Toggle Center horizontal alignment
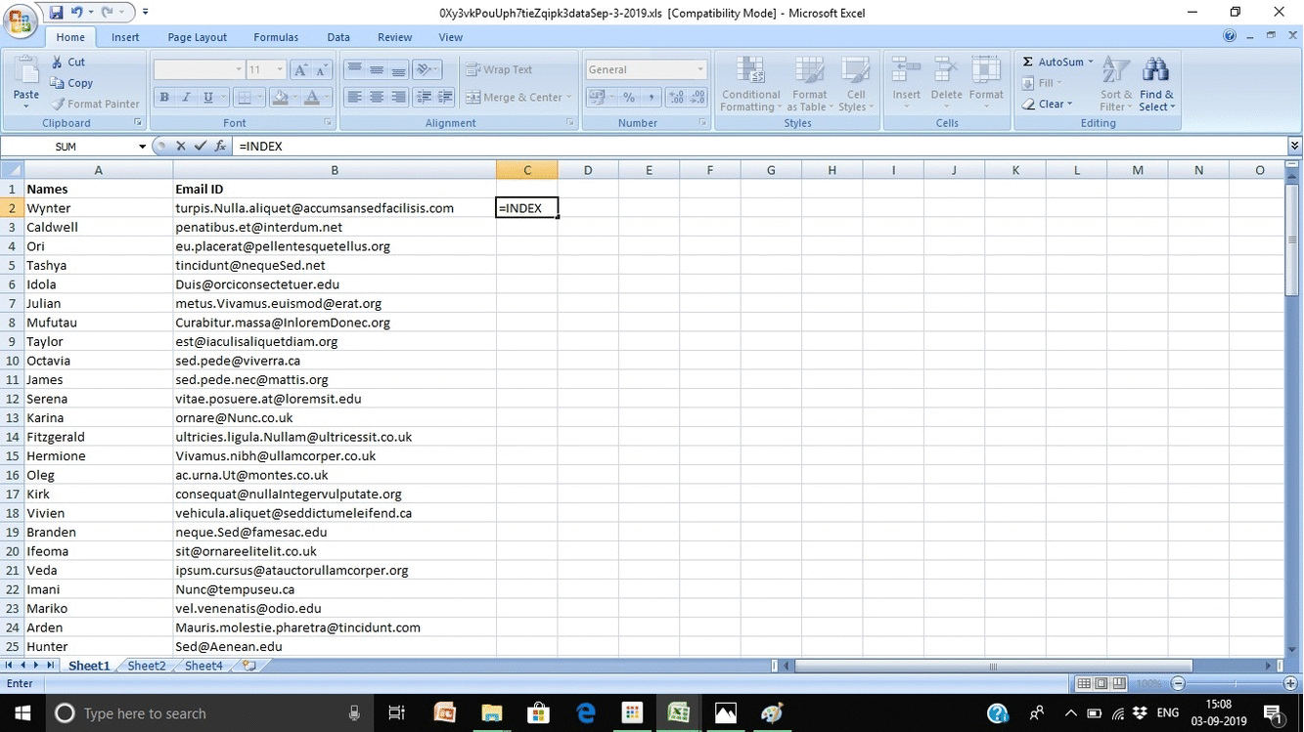Image resolution: width=1304 pixels, height=732 pixels. [x=377, y=97]
